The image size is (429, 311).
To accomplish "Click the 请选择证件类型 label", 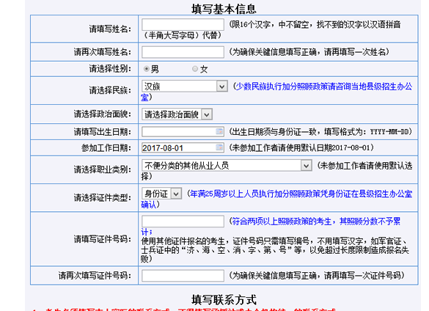I will pos(103,197).
